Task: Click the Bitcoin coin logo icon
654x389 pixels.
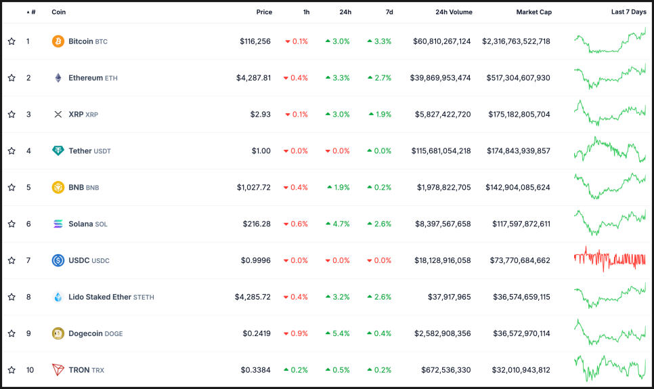Action: 58,41
